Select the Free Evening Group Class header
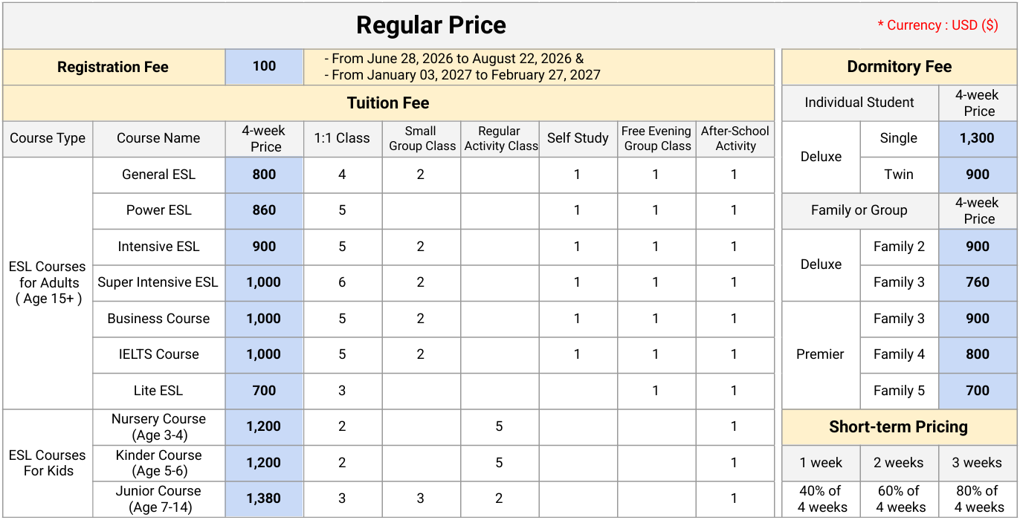The image size is (1020, 520). [x=656, y=138]
